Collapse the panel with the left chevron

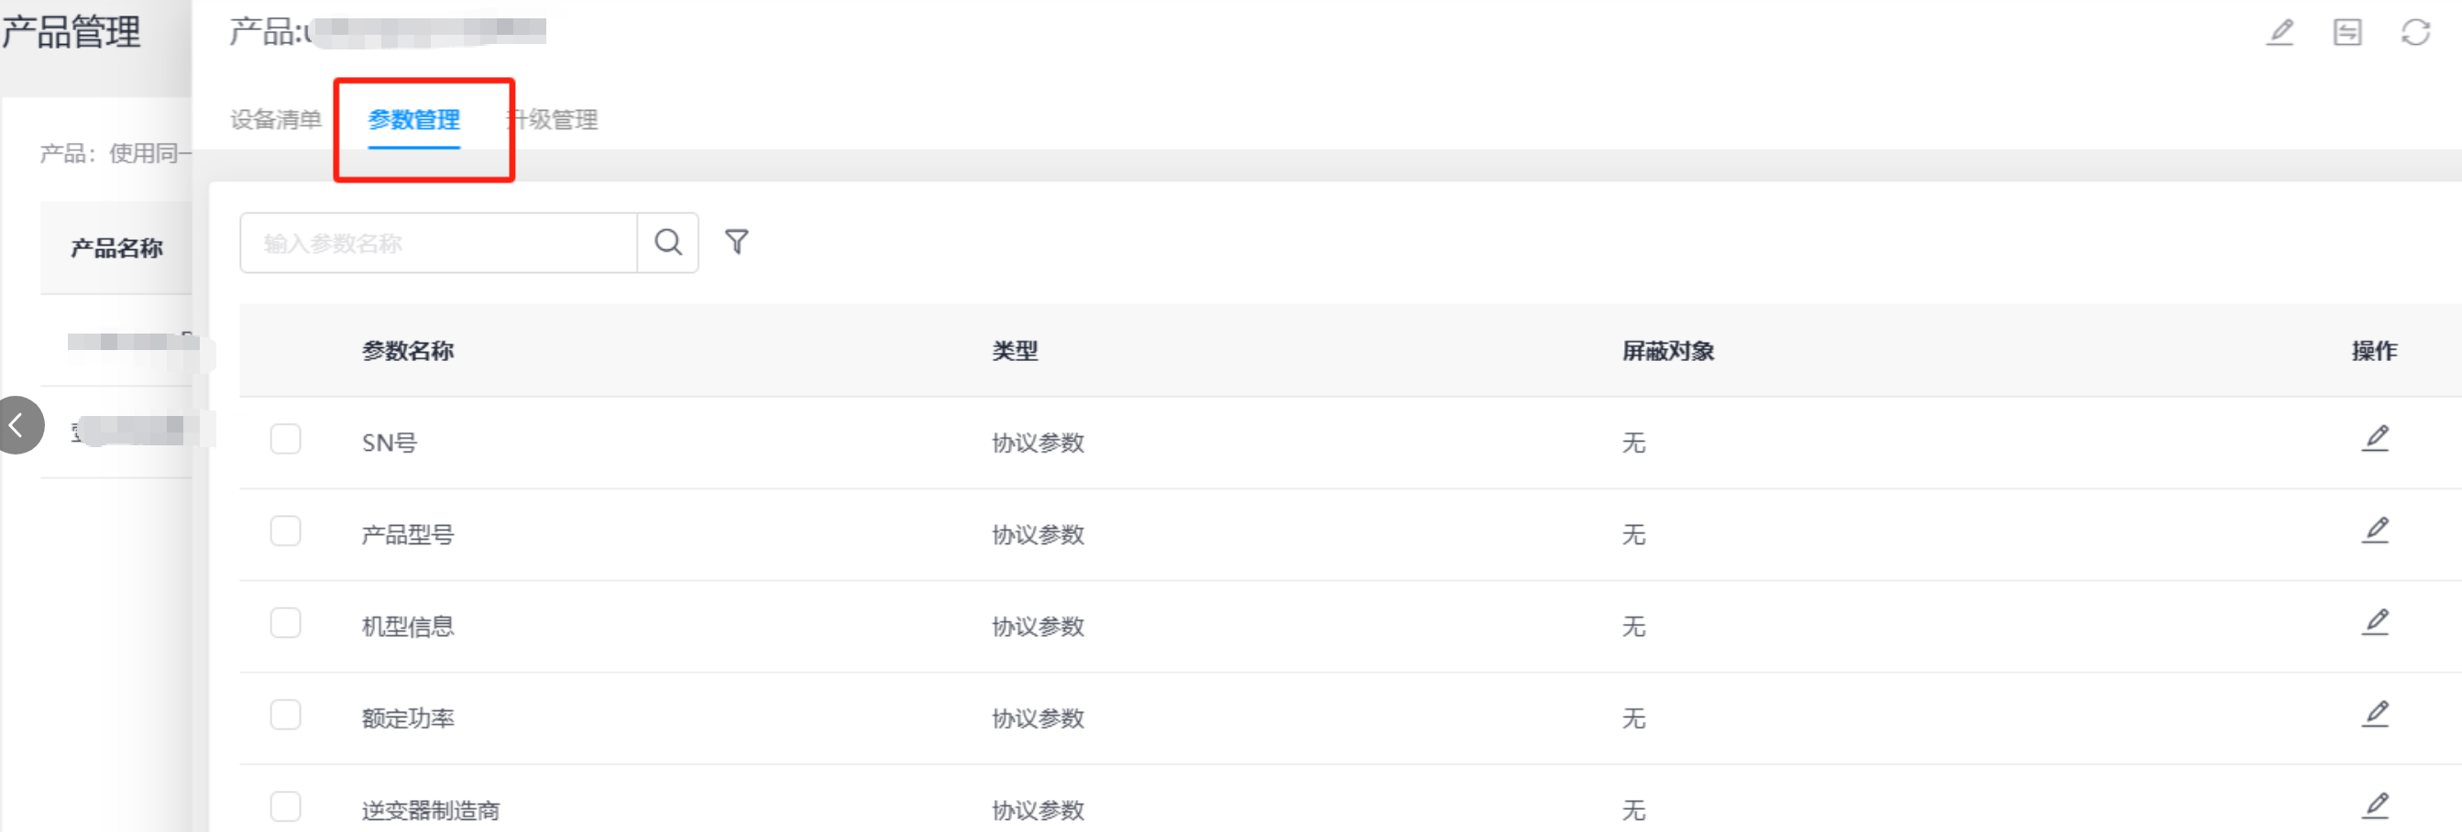point(17,425)
